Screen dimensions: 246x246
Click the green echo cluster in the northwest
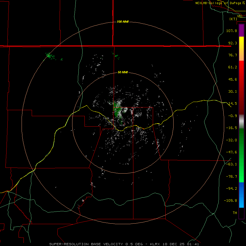pos(51,56)
